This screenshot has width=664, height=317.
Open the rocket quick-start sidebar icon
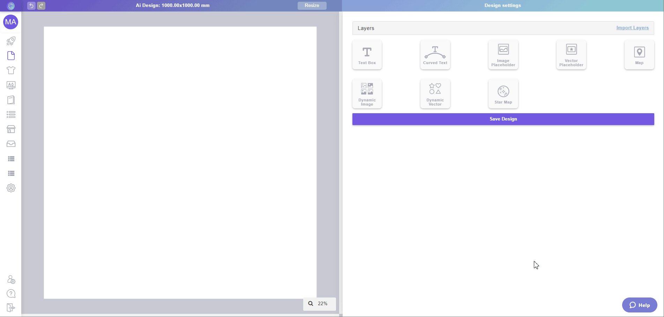pos(11,41)
